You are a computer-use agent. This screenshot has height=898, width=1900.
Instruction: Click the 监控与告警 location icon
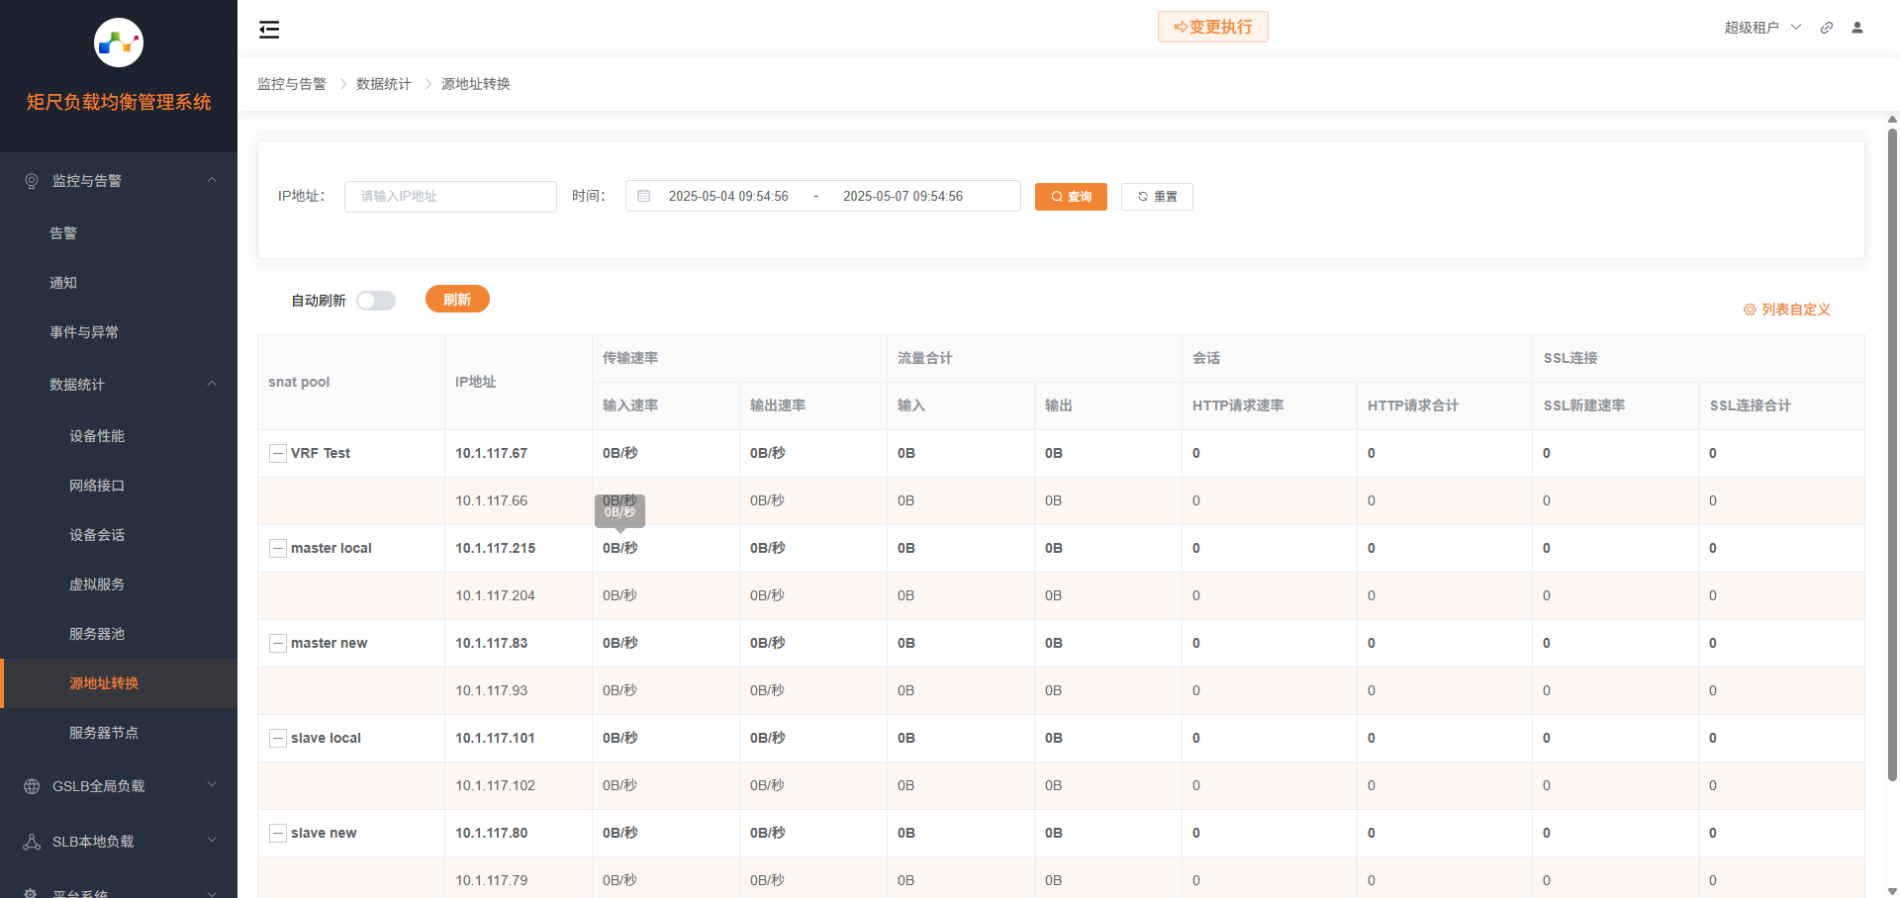[x=32, y=181]
